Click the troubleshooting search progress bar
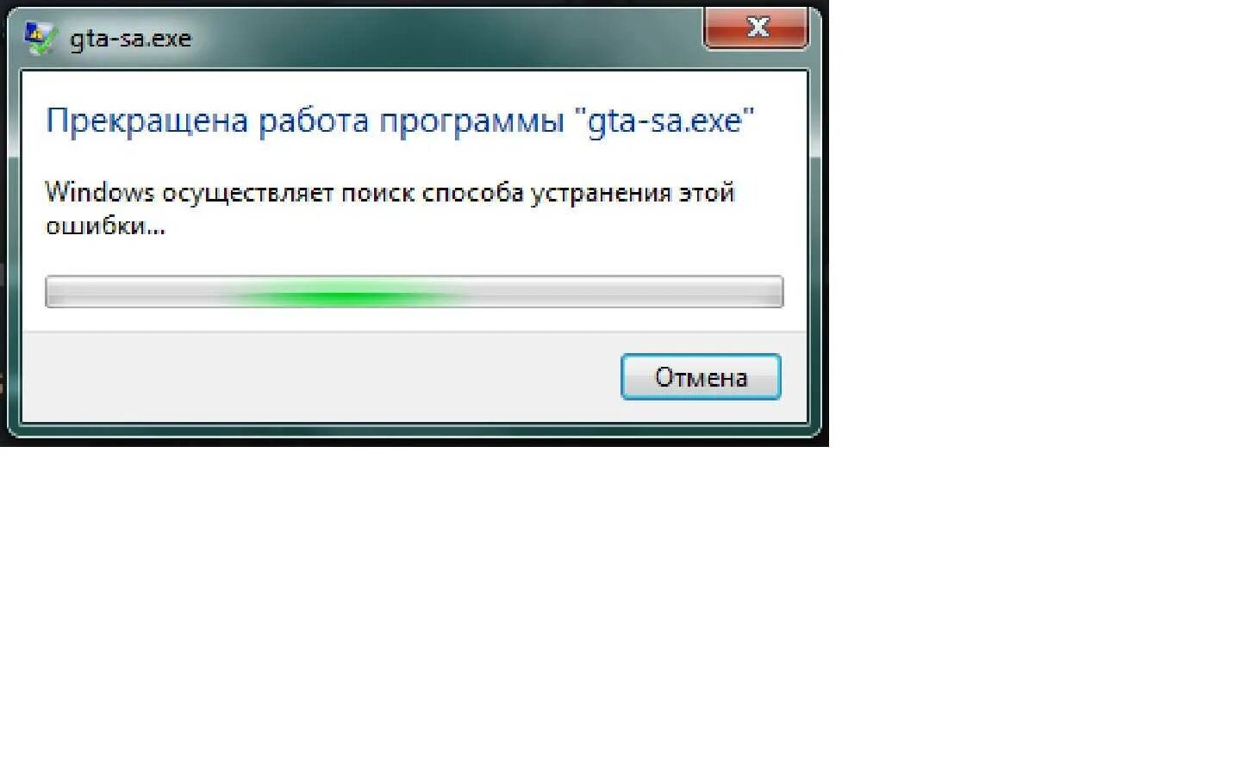Viewport: 1241px width, 775px height. click(414, 292)
